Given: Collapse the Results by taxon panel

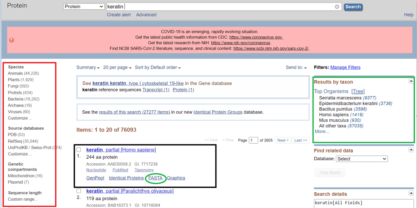Looking at the screenshot, I should (x=411, y=81).
